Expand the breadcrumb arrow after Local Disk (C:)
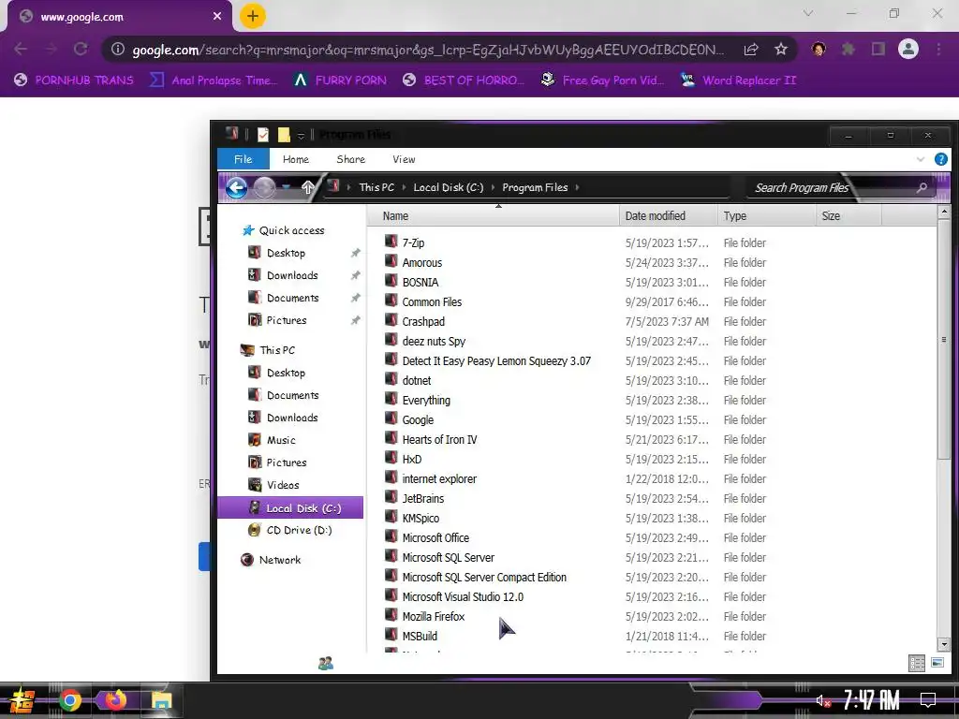 click(493, 187)
